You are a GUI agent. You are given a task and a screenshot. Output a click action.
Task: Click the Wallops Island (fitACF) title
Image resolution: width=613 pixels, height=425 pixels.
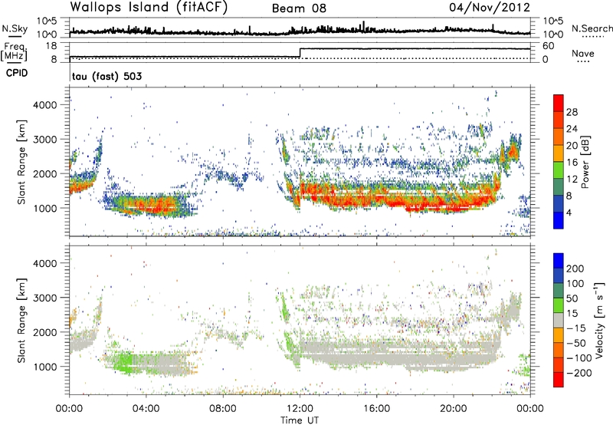pyautogui.click(x=149, y=8)
